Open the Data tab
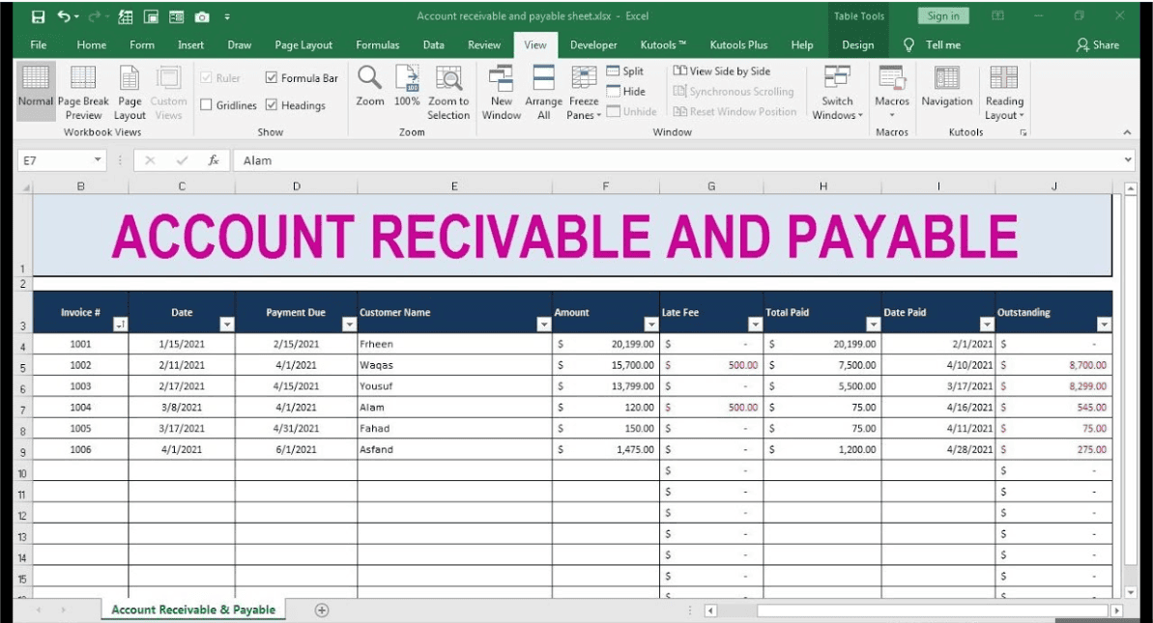 click(x=434, y=44)
